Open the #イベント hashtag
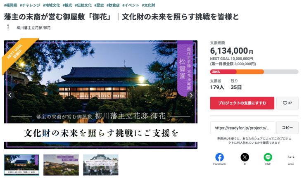 pyautogui.click(x=131, y=5)
